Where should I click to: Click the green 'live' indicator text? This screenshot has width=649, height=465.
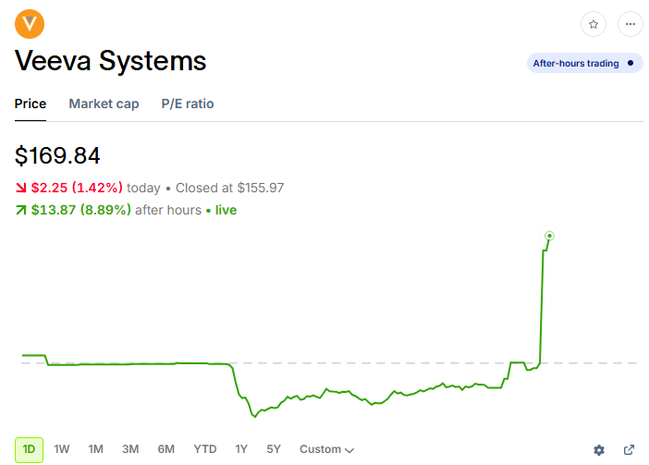pos(226,210)
